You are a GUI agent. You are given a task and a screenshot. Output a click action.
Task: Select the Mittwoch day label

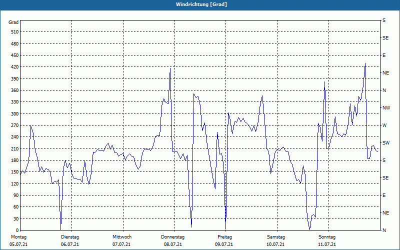pos(122,237)
